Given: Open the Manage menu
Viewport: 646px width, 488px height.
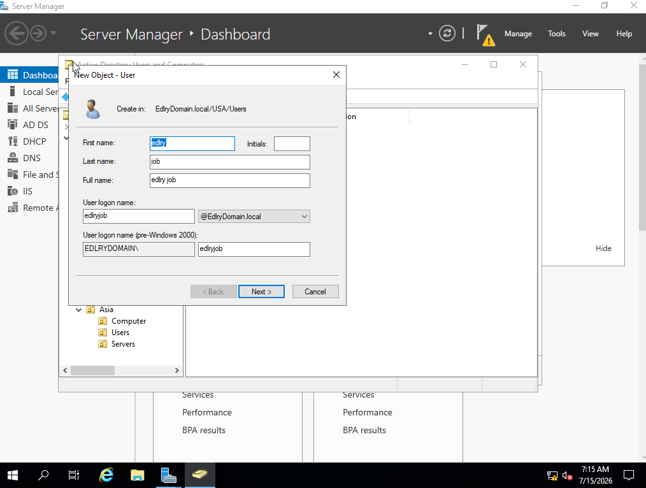Looking at the screenshot, I should [x=518, y=34].
